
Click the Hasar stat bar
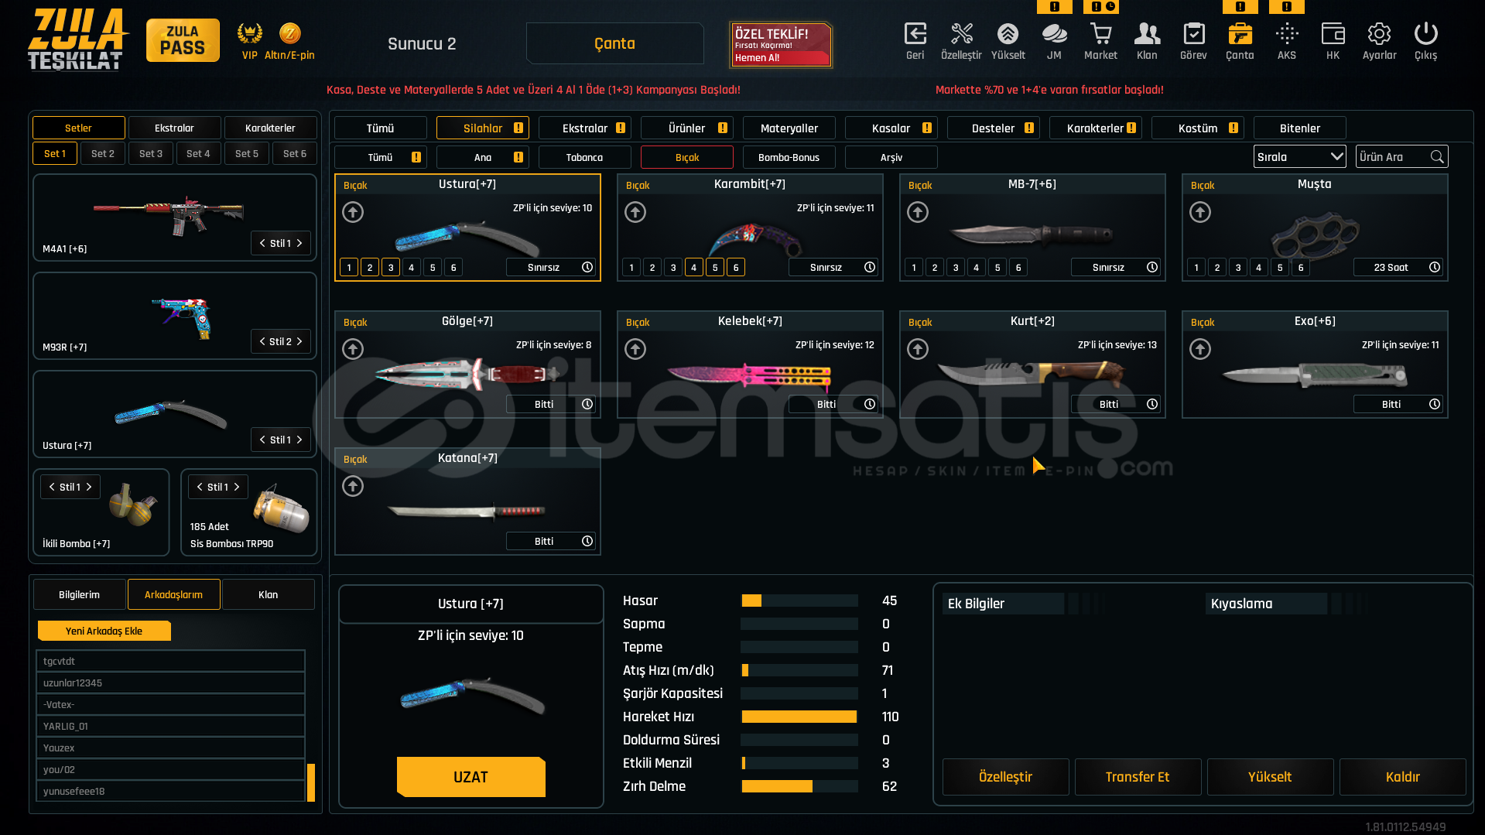click(x=799, y=601)
